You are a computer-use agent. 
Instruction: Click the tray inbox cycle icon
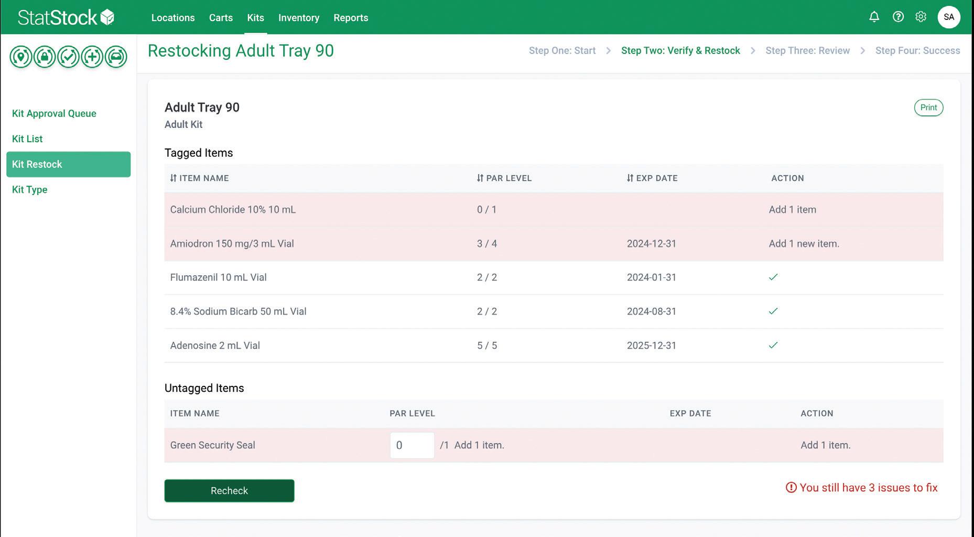click(116, 57)
